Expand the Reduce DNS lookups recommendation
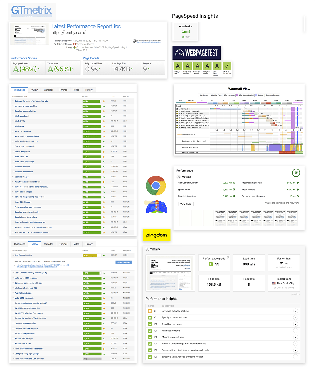The width and height of the screenshot is (315, 373). coord(13,339)
